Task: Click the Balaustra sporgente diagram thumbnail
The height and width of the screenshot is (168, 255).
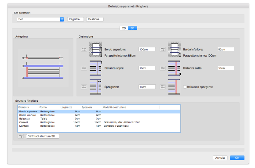Action: pos(174,87)
